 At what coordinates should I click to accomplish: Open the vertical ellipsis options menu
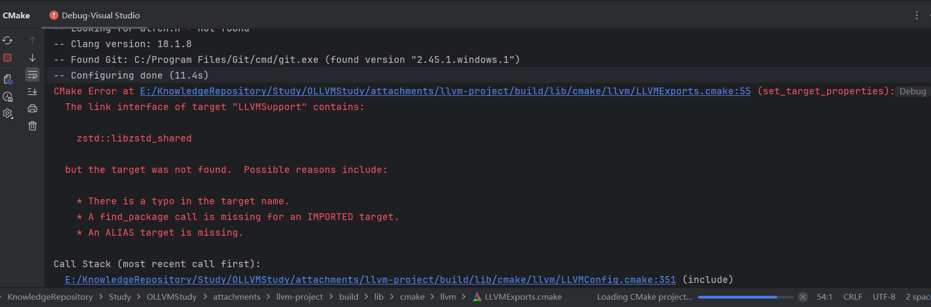point(916,15)
